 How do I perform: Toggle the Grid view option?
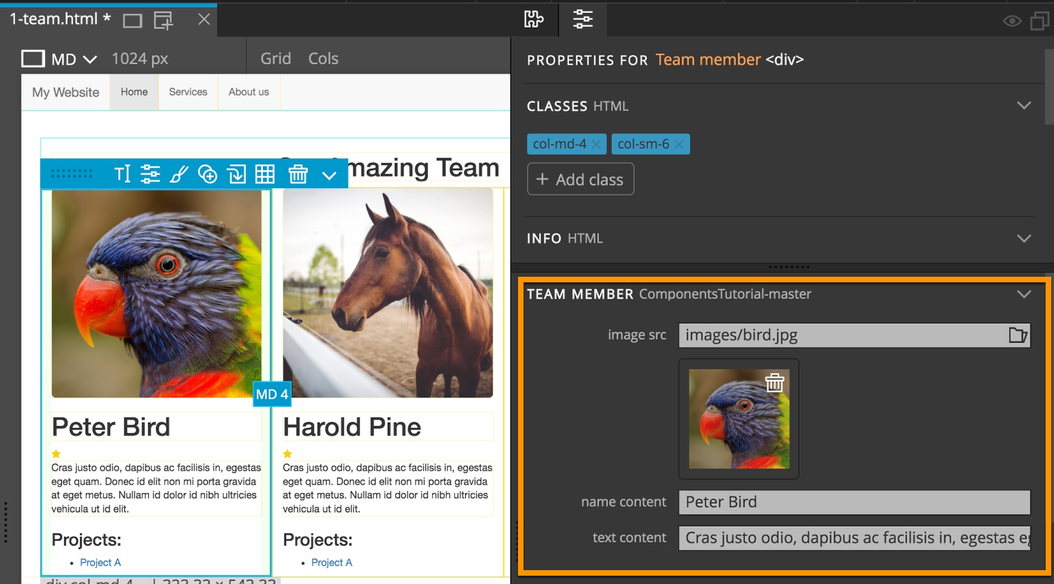(276, 59)
